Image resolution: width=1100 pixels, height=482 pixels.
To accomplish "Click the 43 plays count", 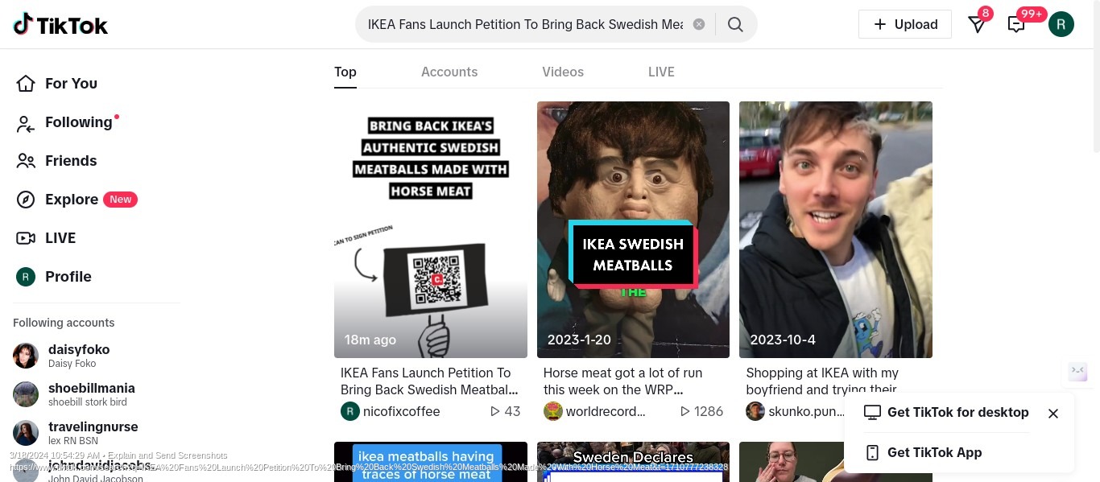I will pyautogui.click(x=505, y=411).
